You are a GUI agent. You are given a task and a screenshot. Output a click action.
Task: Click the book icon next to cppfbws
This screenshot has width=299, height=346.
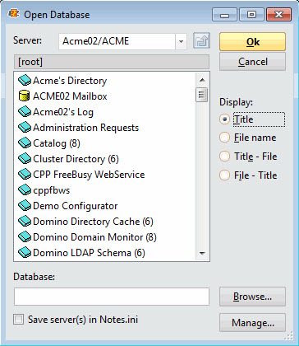click(x=25, y=190)
